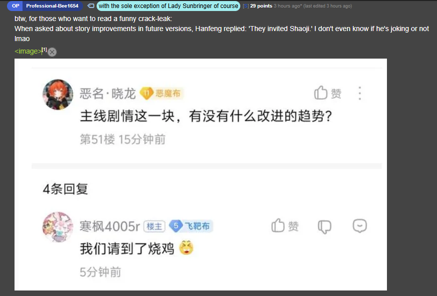Image resolution: width=437 pixels, height=296 pixels.
Task: Open the three-dot more options menu
Action: tap(360, 93)
